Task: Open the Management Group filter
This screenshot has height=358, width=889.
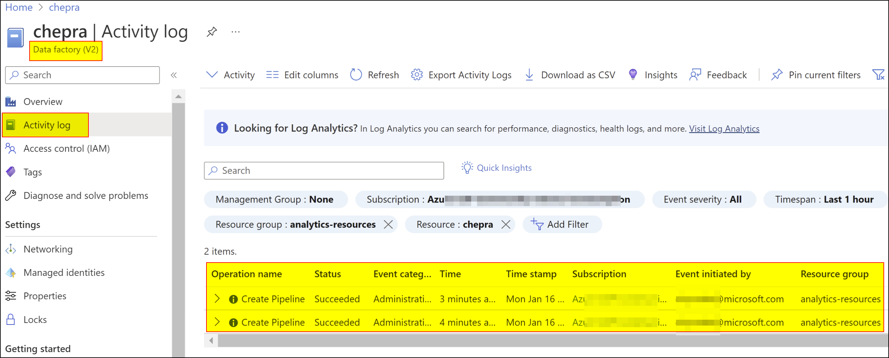Action: point(275,200)
